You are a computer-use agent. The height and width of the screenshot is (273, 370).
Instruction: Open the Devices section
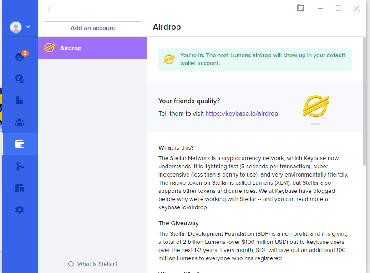(20, 188)
